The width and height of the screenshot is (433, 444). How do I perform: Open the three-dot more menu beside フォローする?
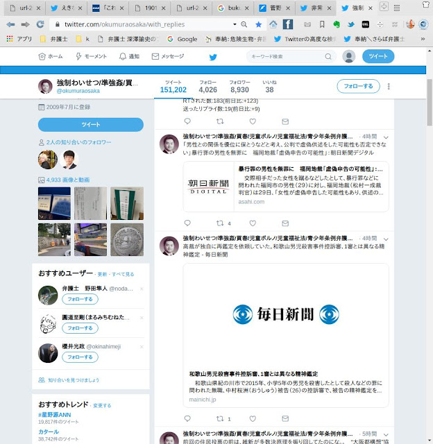click(x=389, y=86)
